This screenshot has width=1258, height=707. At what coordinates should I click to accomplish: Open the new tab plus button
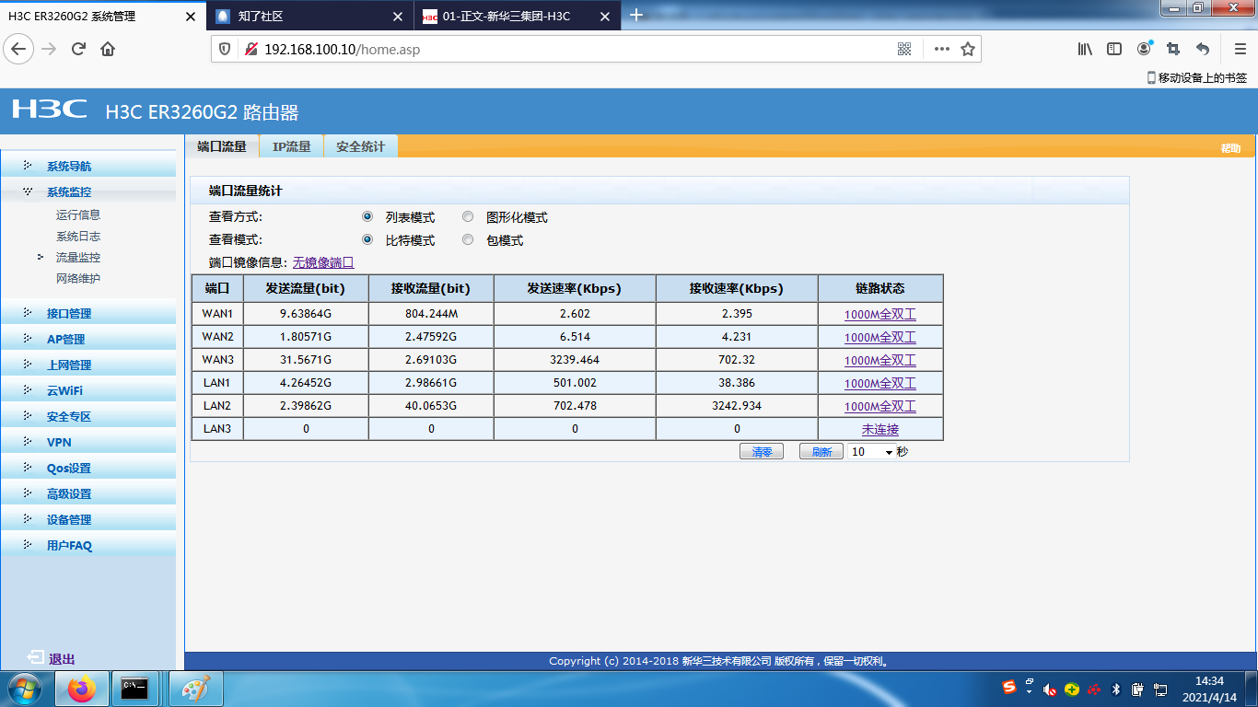coord(635,16)
